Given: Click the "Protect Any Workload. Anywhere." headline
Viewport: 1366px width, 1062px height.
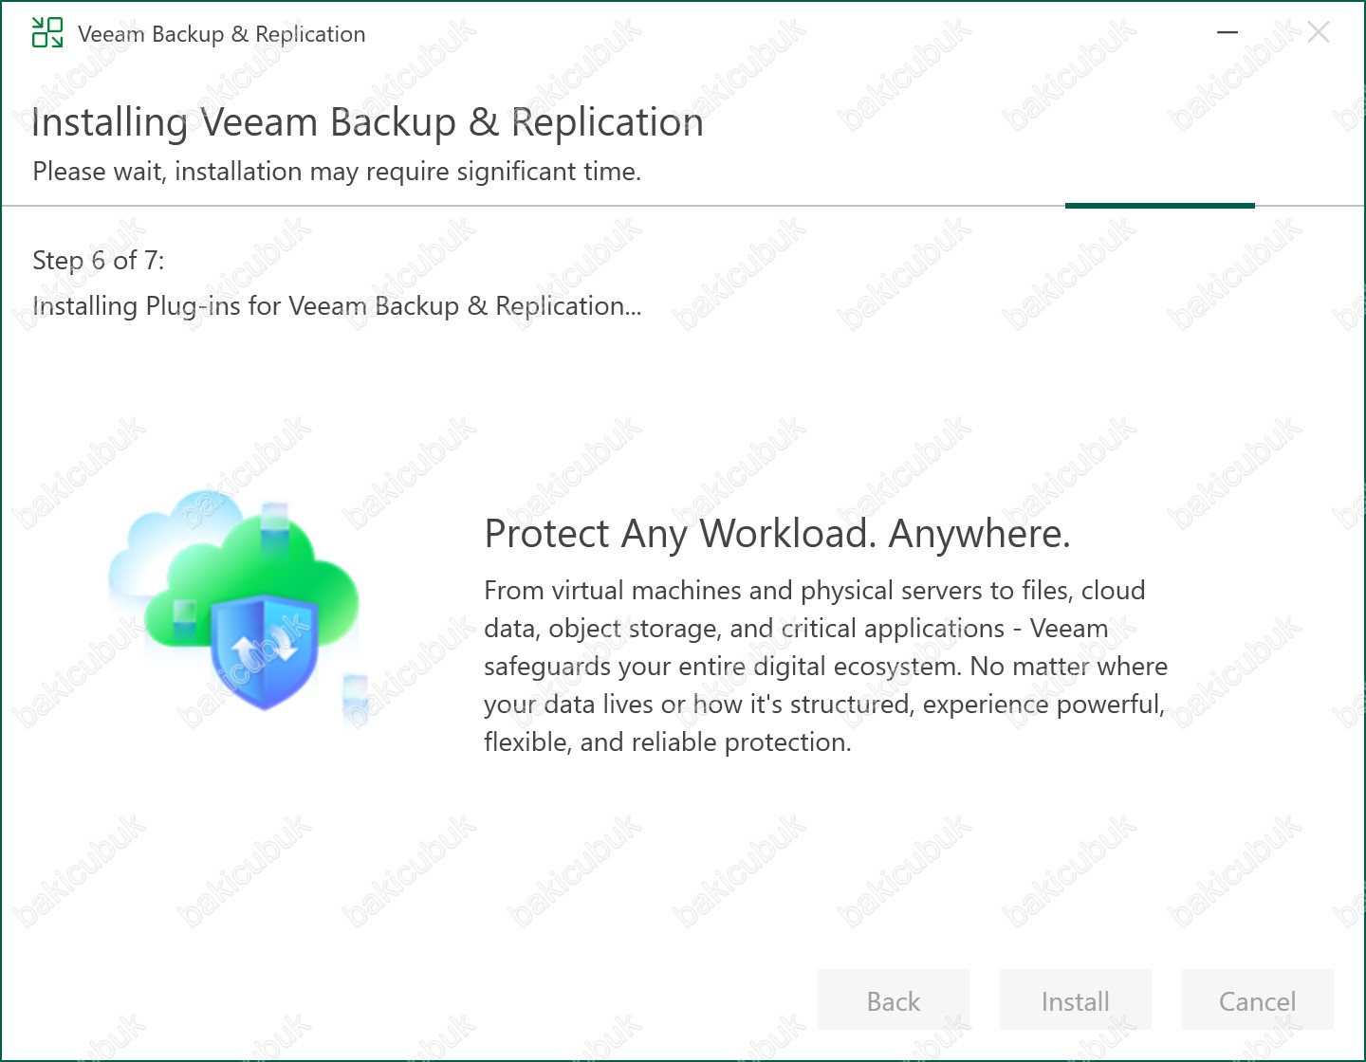Looking at the screenshot, I should coord(777,534).
